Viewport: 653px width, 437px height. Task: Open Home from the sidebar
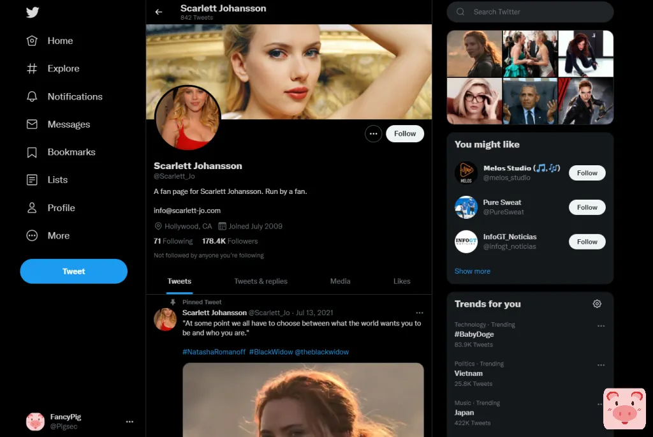(50, 41)
